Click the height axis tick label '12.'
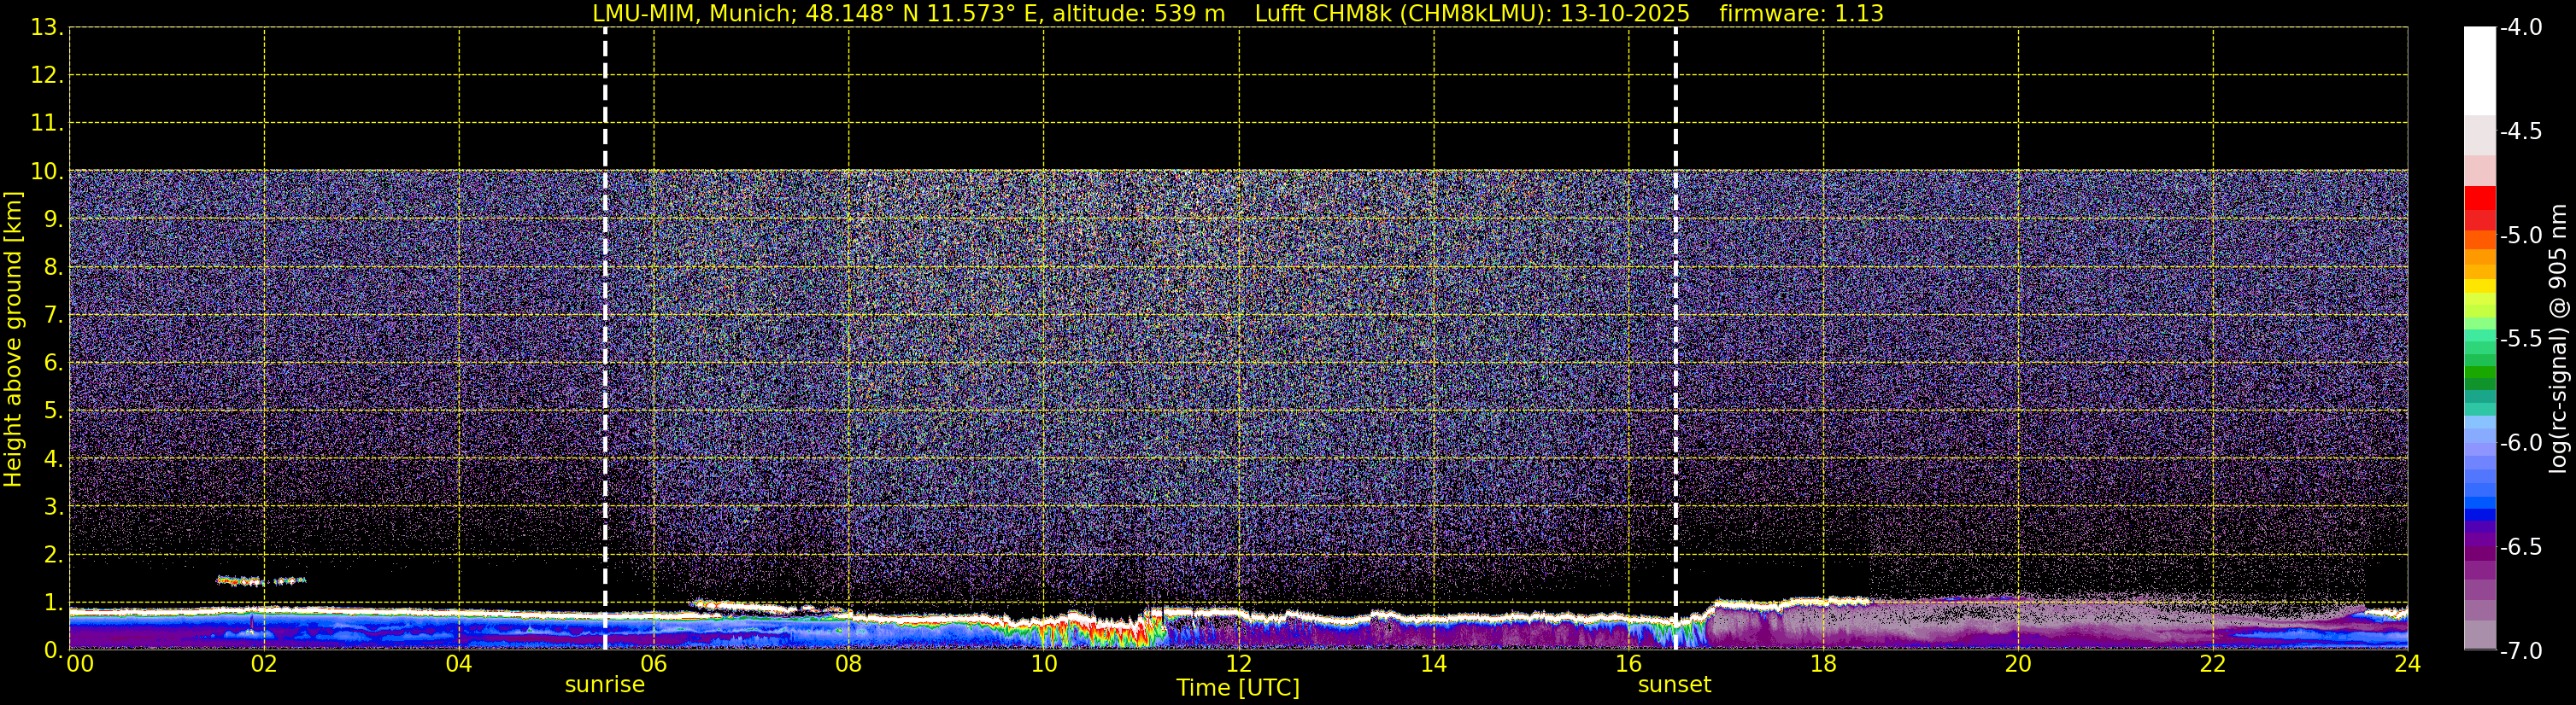 (47, 76)
